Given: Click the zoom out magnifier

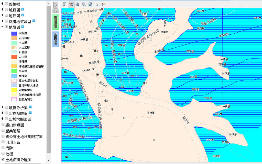Looking at the screenshot, I should (x=84, y=4).
